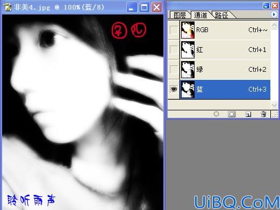Open the channels panel flyout menu arrow
The width and height of the screenshot is (280, 210).
pyautogui.click(x=274, y=14)
